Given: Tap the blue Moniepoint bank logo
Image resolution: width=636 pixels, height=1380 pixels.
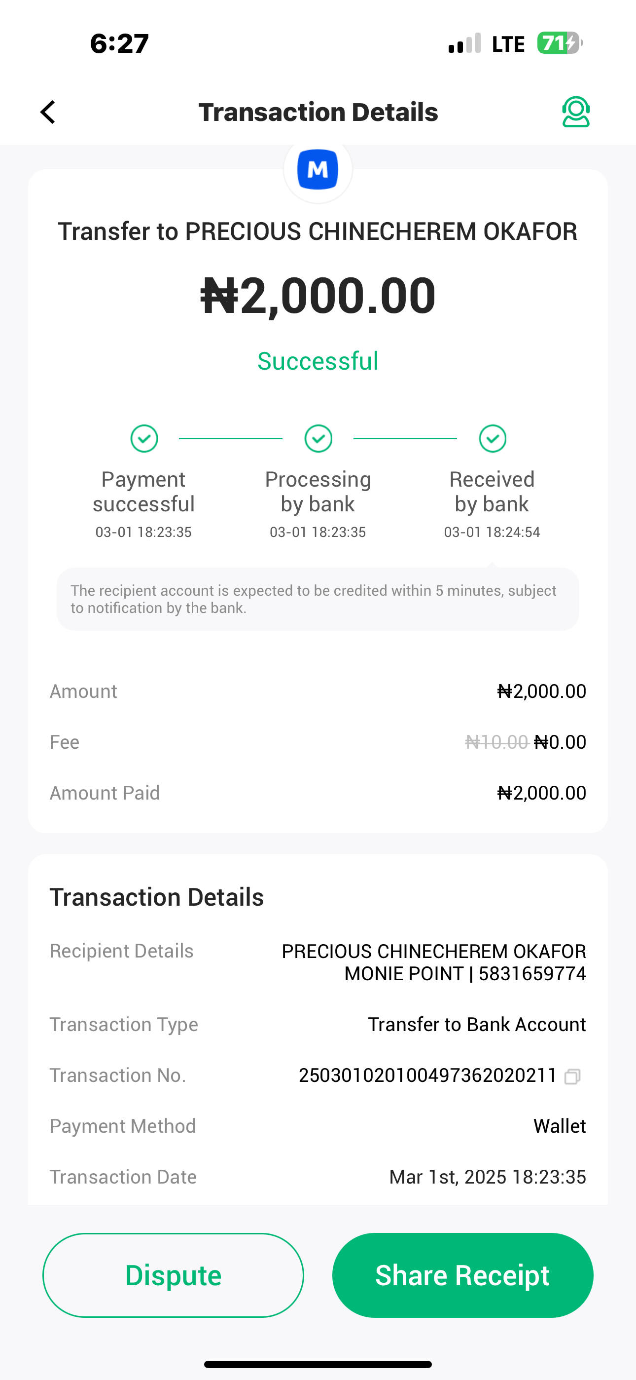Looking at the screenshot, I should [318, 170].
